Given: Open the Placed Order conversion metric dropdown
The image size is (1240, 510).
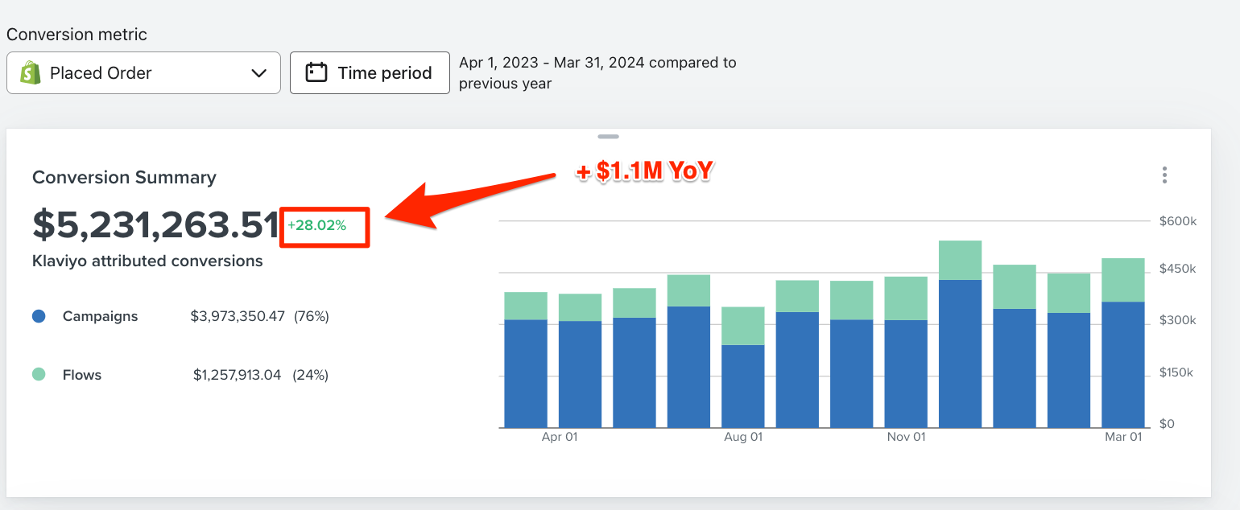Looking at the screenshot, I should [x=143, y=73].
